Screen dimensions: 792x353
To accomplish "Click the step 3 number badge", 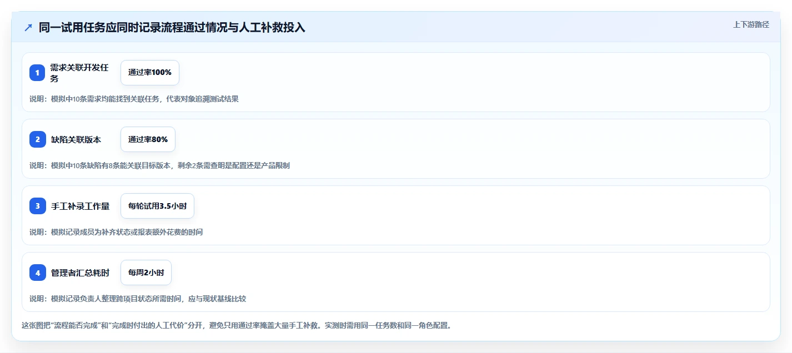I will [x=38, y=206].
